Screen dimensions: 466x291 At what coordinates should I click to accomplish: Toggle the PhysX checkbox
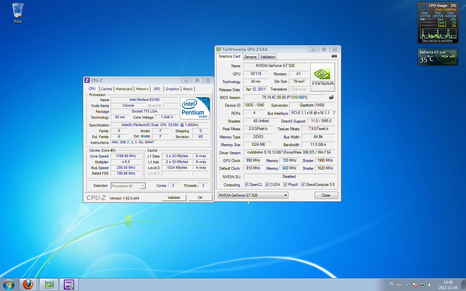[285, 185]
